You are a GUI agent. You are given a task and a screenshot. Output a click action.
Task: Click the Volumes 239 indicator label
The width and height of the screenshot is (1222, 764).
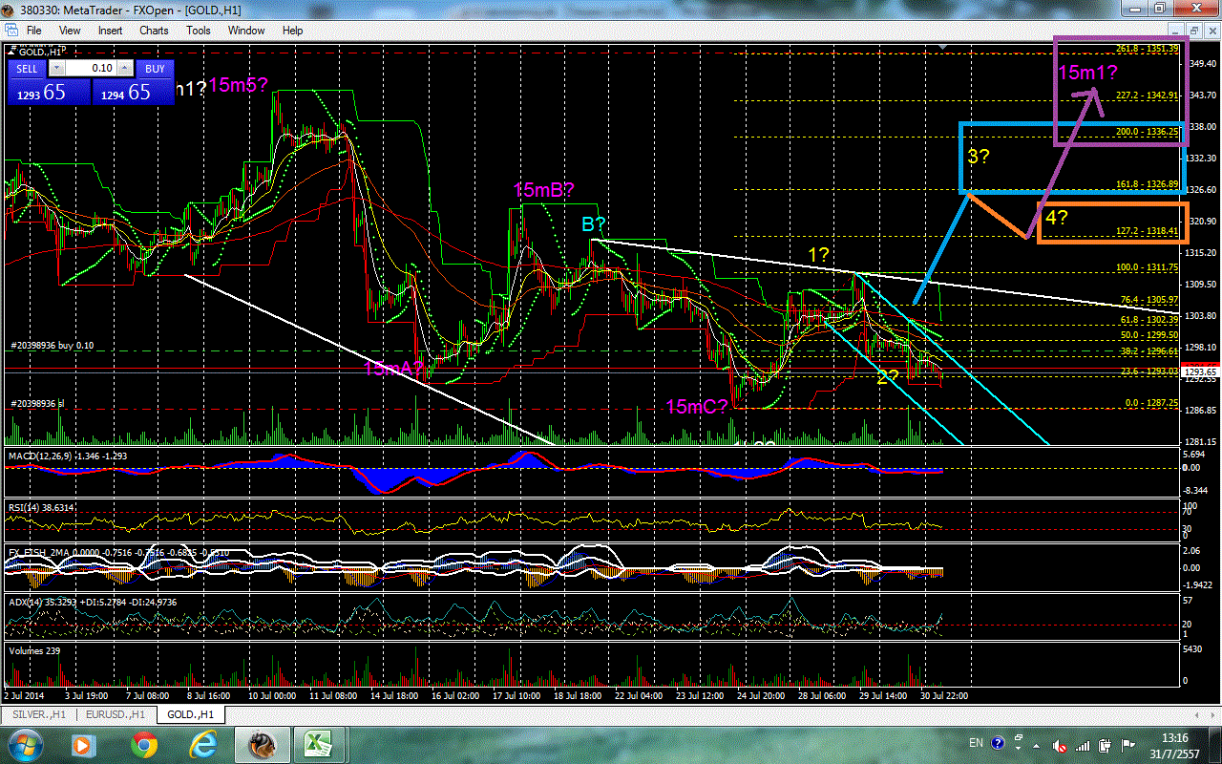point(33,650)
